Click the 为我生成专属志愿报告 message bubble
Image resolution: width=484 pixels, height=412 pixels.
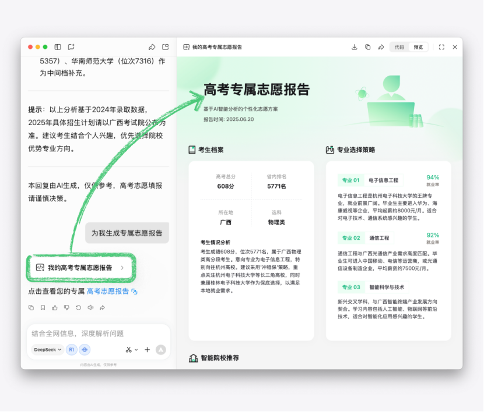127,233
